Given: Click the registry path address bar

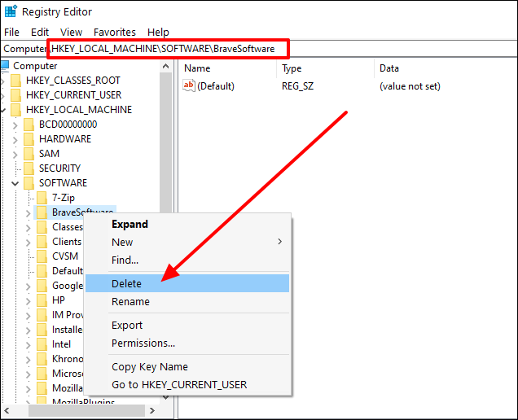Looking at the screenshot, I should [259, 49].
